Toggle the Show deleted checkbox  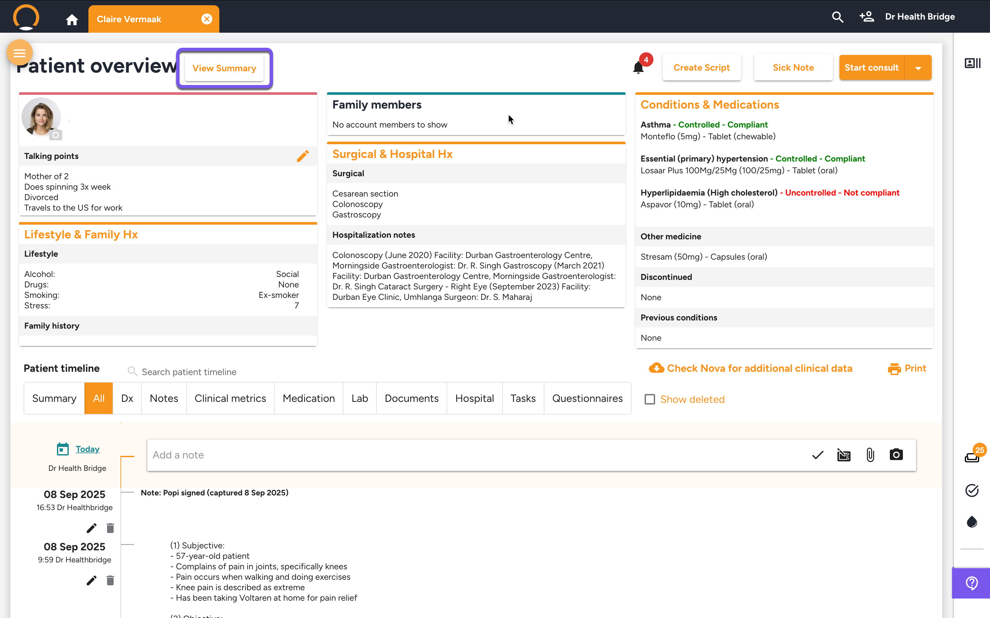650,399
